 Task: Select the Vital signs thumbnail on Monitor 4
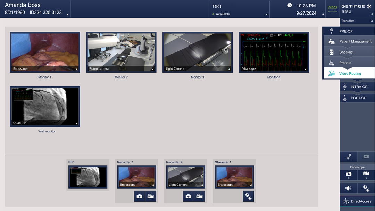tap(274, 52)
